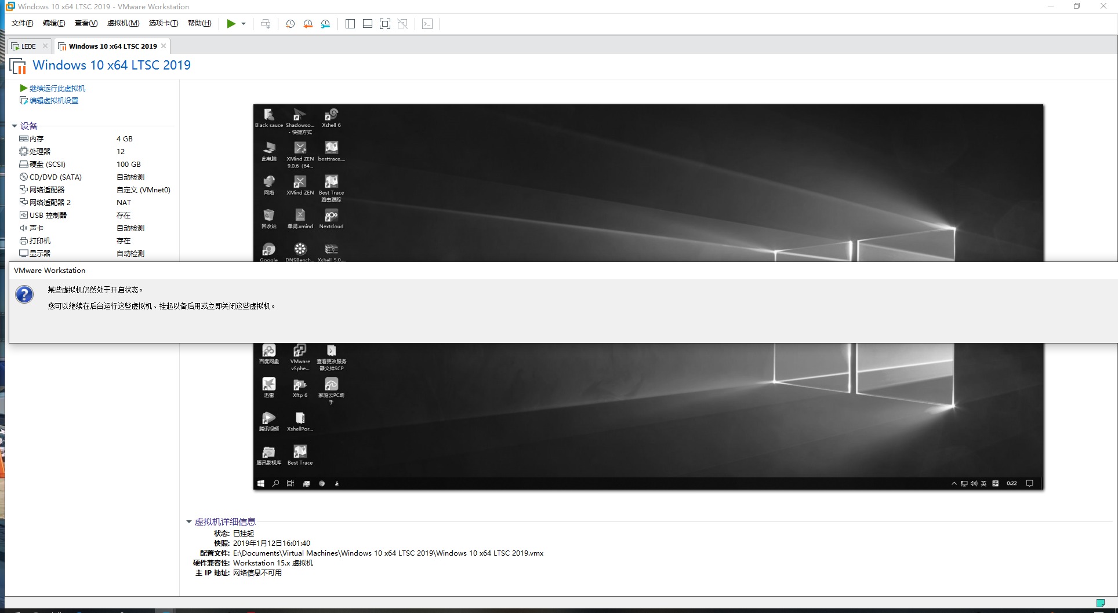Screen dimensions: 1118x613
Task: Open the power options dropdown arrow
Action: pyautogui.click(x=244, y=24)
